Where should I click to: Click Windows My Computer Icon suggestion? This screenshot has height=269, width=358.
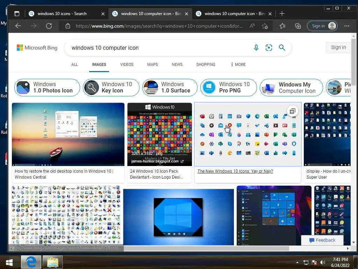tap(291, 87)
